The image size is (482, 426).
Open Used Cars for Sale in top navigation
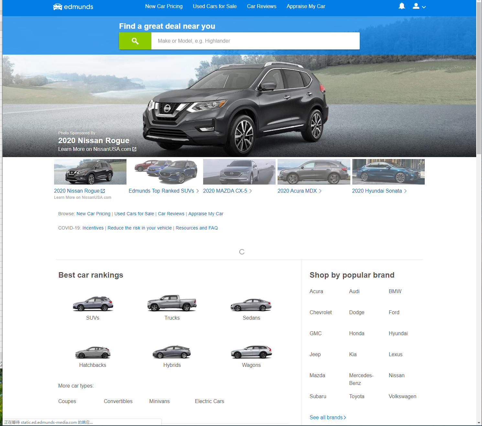coord(215,6)
